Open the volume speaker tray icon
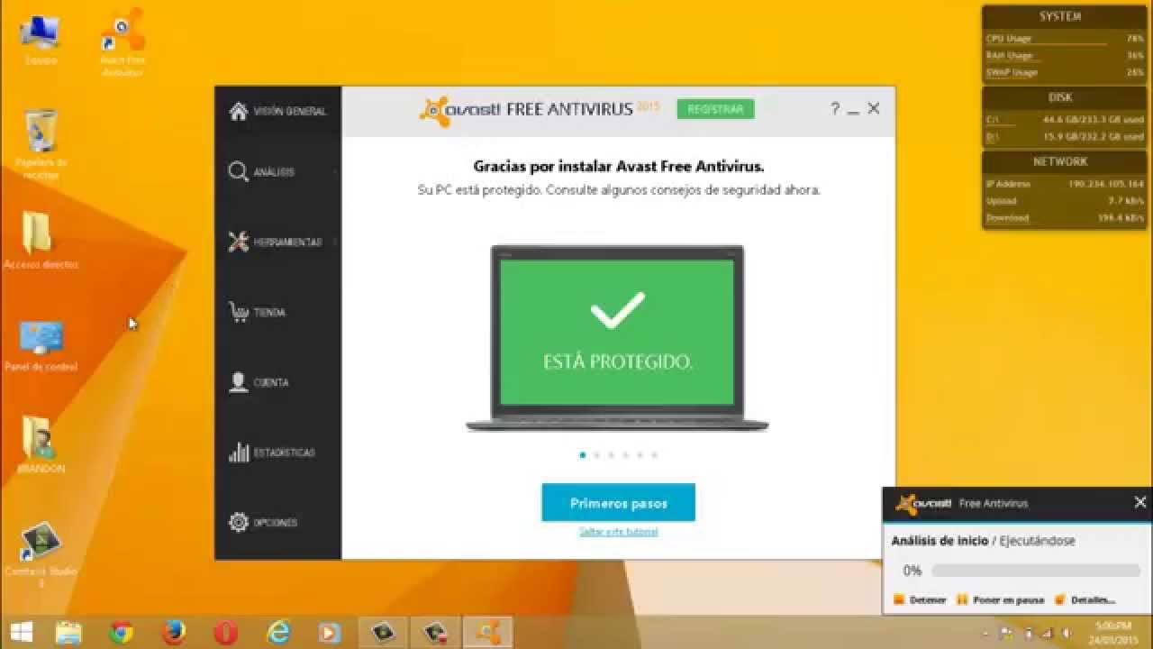 pyautogui.click(x=1066, y=634)
